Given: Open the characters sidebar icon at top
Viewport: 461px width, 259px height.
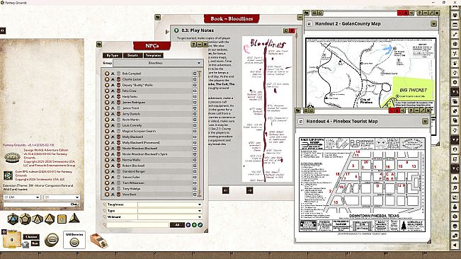Looking at the screenshot, I should [x=455, y=16].
